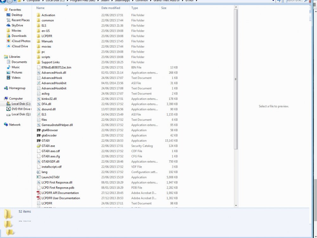Select GTAIV.exe.cfg file

[x=50, y=156]
